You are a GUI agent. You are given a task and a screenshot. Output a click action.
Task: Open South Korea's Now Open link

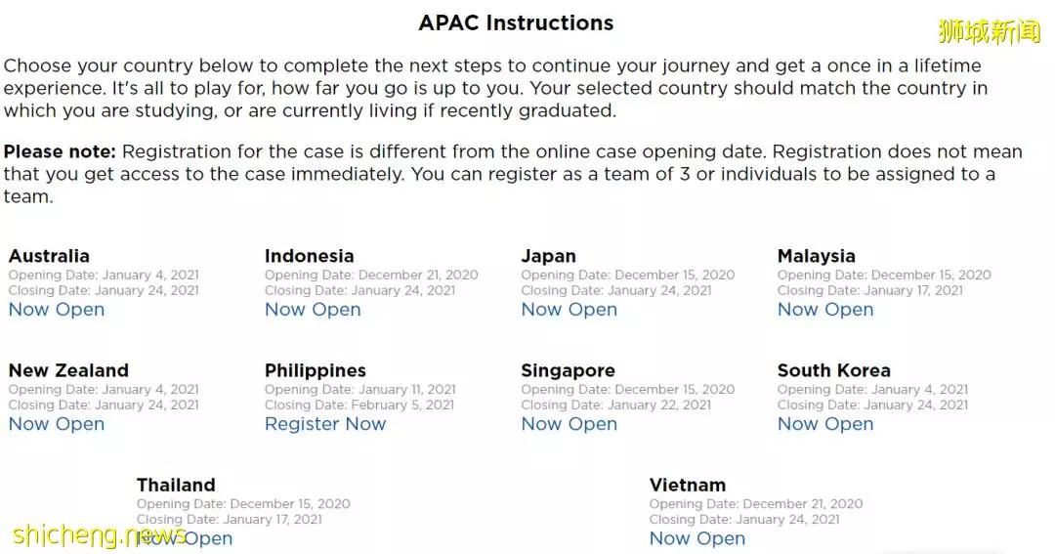[825, 424]
